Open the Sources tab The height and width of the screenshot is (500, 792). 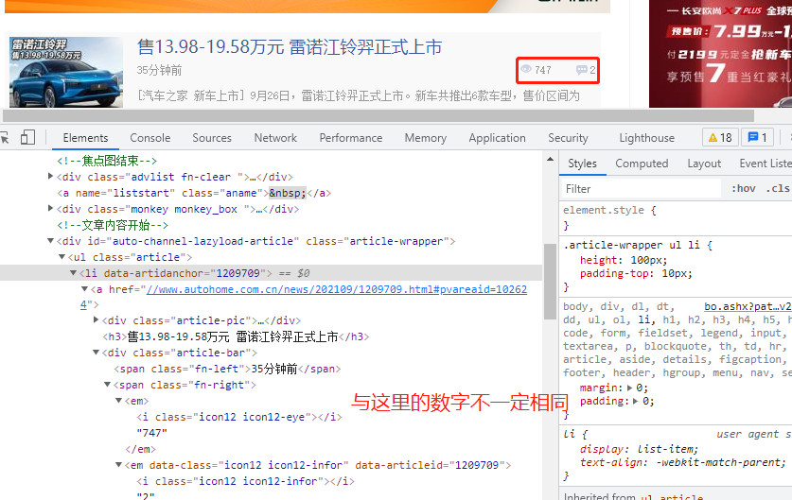click(212, 138)
